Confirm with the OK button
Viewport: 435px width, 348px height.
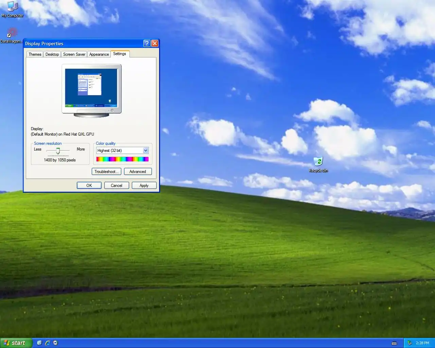click(x=89, y=186)
